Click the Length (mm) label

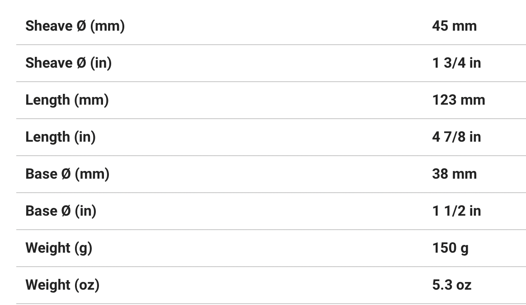click(x=67, y=100)
